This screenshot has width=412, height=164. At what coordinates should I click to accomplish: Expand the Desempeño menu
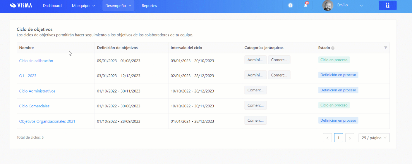118,6
